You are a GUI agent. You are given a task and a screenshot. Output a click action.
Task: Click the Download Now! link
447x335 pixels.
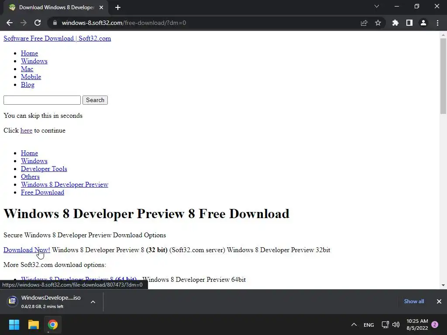(x=27, y=250)
